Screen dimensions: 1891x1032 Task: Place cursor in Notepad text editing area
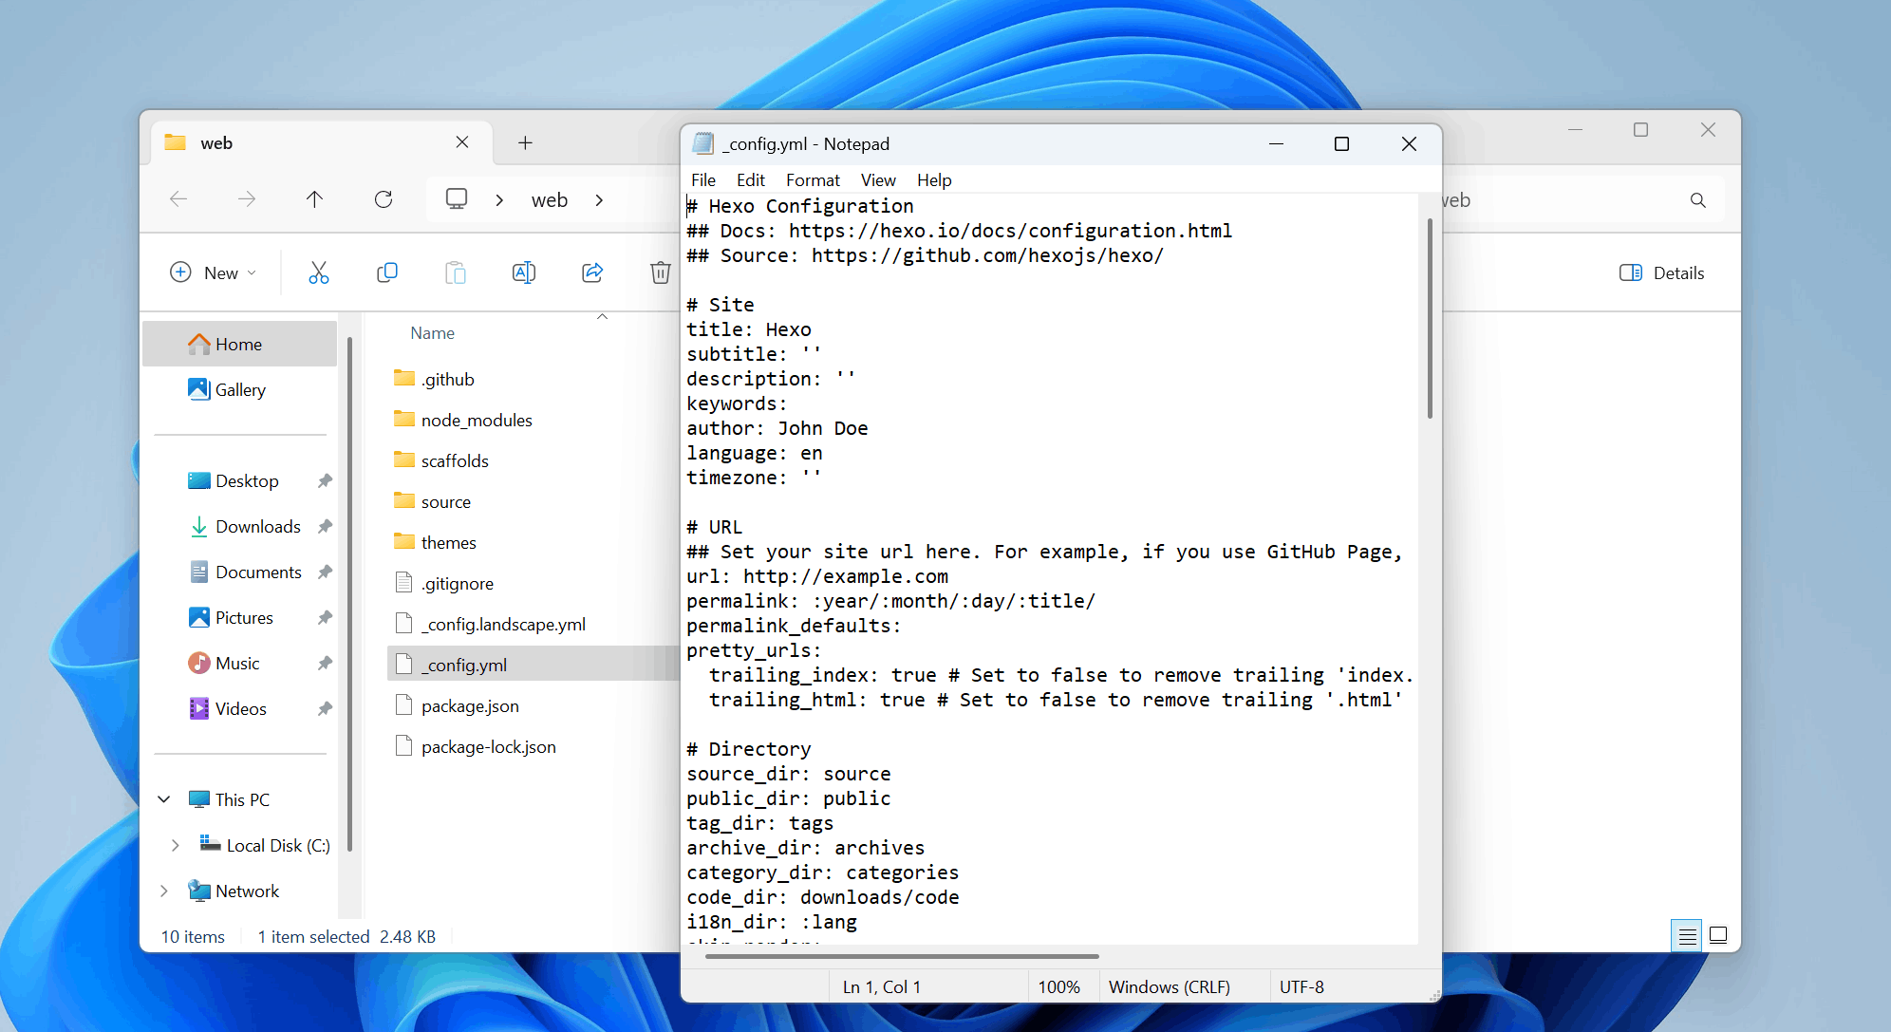[x=1052, y=570]
